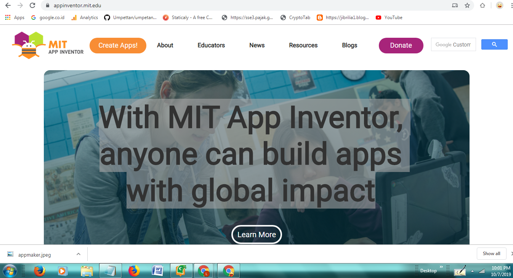Click the orange Create Apps! button
The image size is (513, 278).
pyautogui.click(x=118, y=45)
